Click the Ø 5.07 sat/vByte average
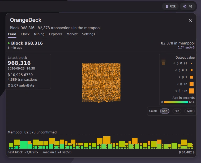Viewport: 201px width, 163px height. (x=21, y=85)
